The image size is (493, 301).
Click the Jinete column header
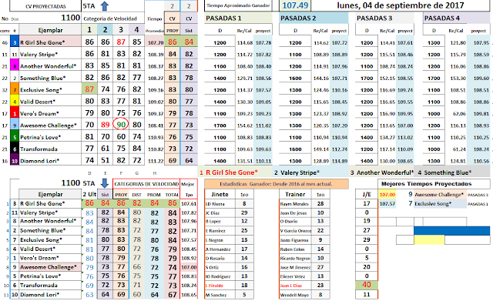pos(220,195)
